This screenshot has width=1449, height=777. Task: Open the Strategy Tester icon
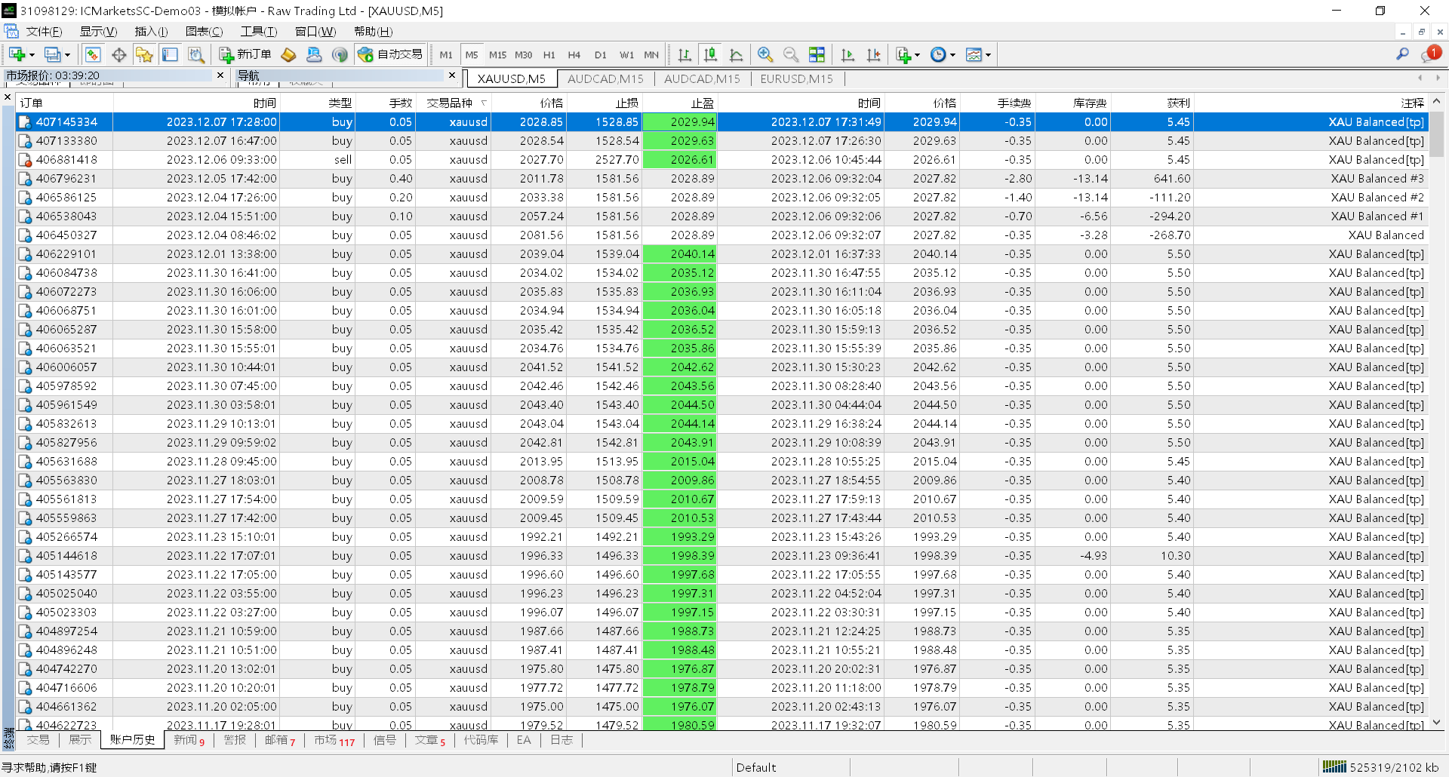point(196,54)
